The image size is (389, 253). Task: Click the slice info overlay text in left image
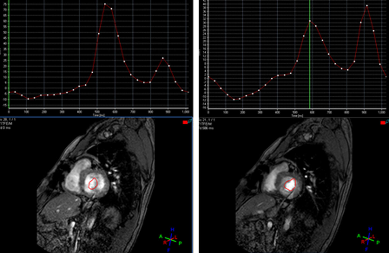[x=8, y=124]
